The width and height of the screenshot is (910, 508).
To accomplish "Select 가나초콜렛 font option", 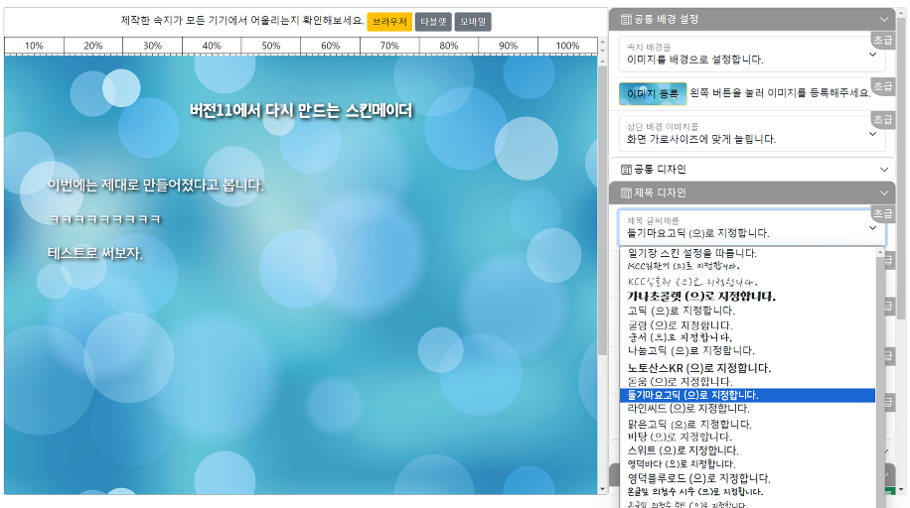I will pos(701,296).
